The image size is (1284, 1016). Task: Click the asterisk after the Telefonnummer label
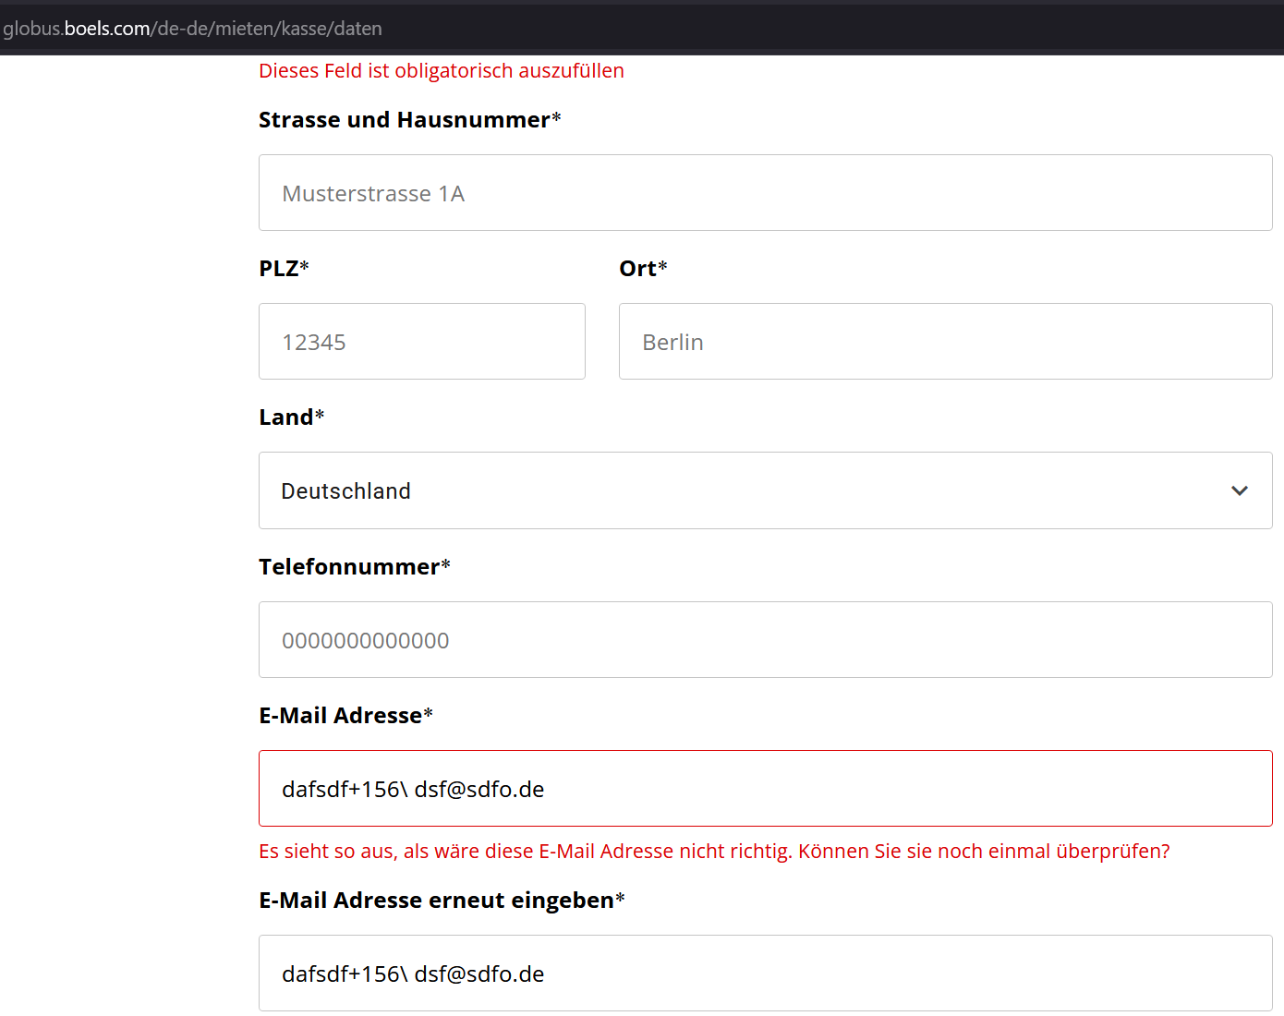pos(446,564)
